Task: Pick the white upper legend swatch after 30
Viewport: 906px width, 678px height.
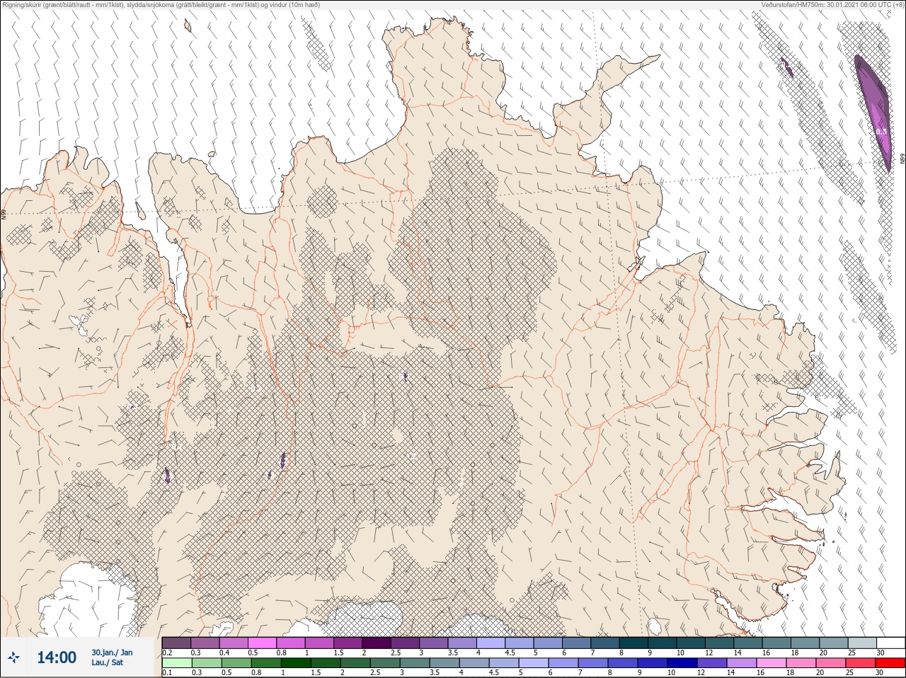Action: [890, 643]
